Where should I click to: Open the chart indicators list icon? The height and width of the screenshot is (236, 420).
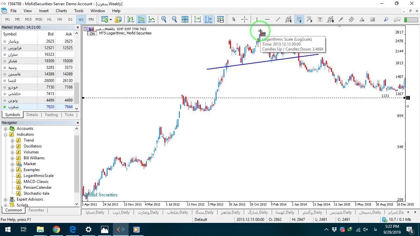point(220,19)
